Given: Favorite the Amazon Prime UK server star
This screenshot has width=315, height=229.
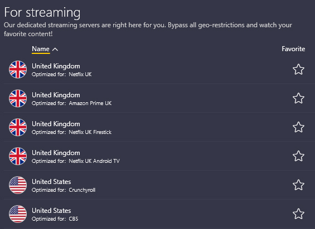Looking at the screenshot, I should (298, 98).
